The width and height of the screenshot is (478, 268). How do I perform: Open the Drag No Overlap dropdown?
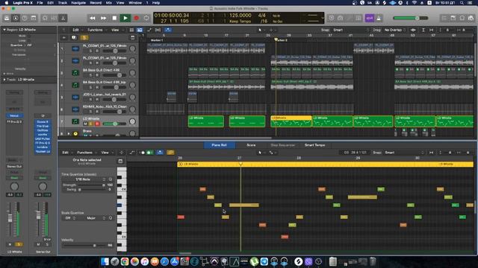[395, 30]
